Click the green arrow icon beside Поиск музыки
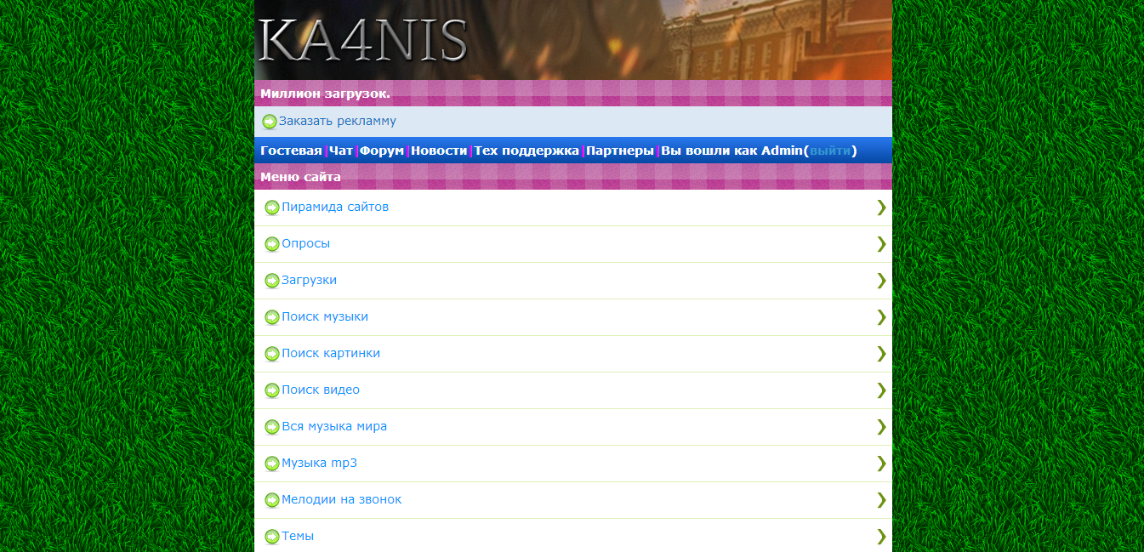 271,317
